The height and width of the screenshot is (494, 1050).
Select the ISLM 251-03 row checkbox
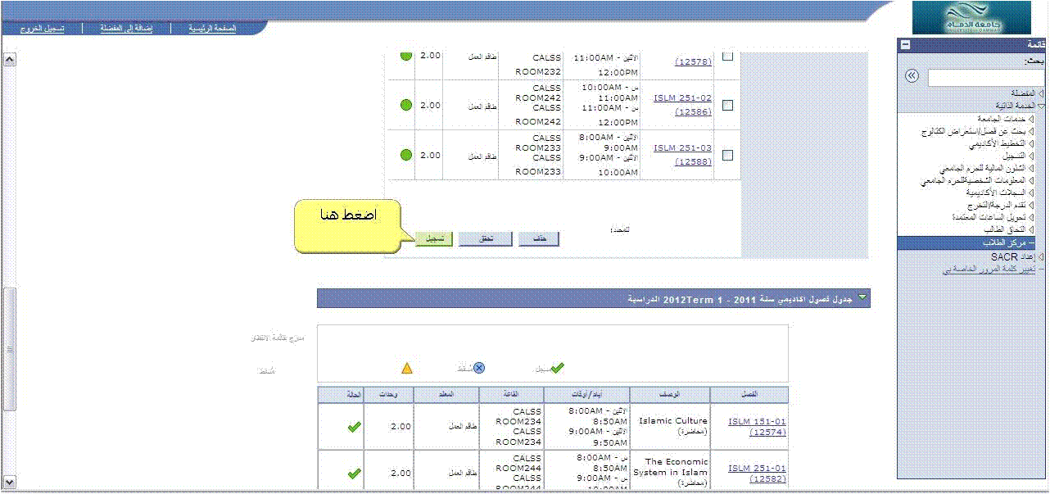coord(727,154)
